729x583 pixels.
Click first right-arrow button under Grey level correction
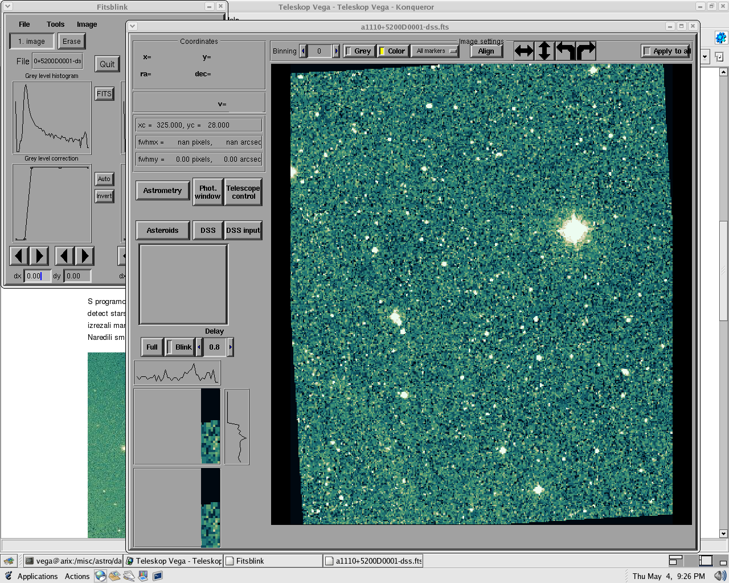coord(39,256)
